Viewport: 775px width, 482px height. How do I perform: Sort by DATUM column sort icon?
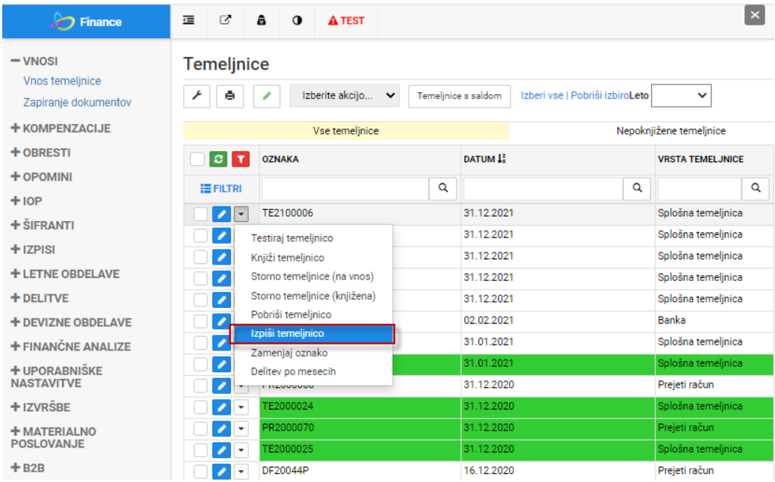coord(501,158)
